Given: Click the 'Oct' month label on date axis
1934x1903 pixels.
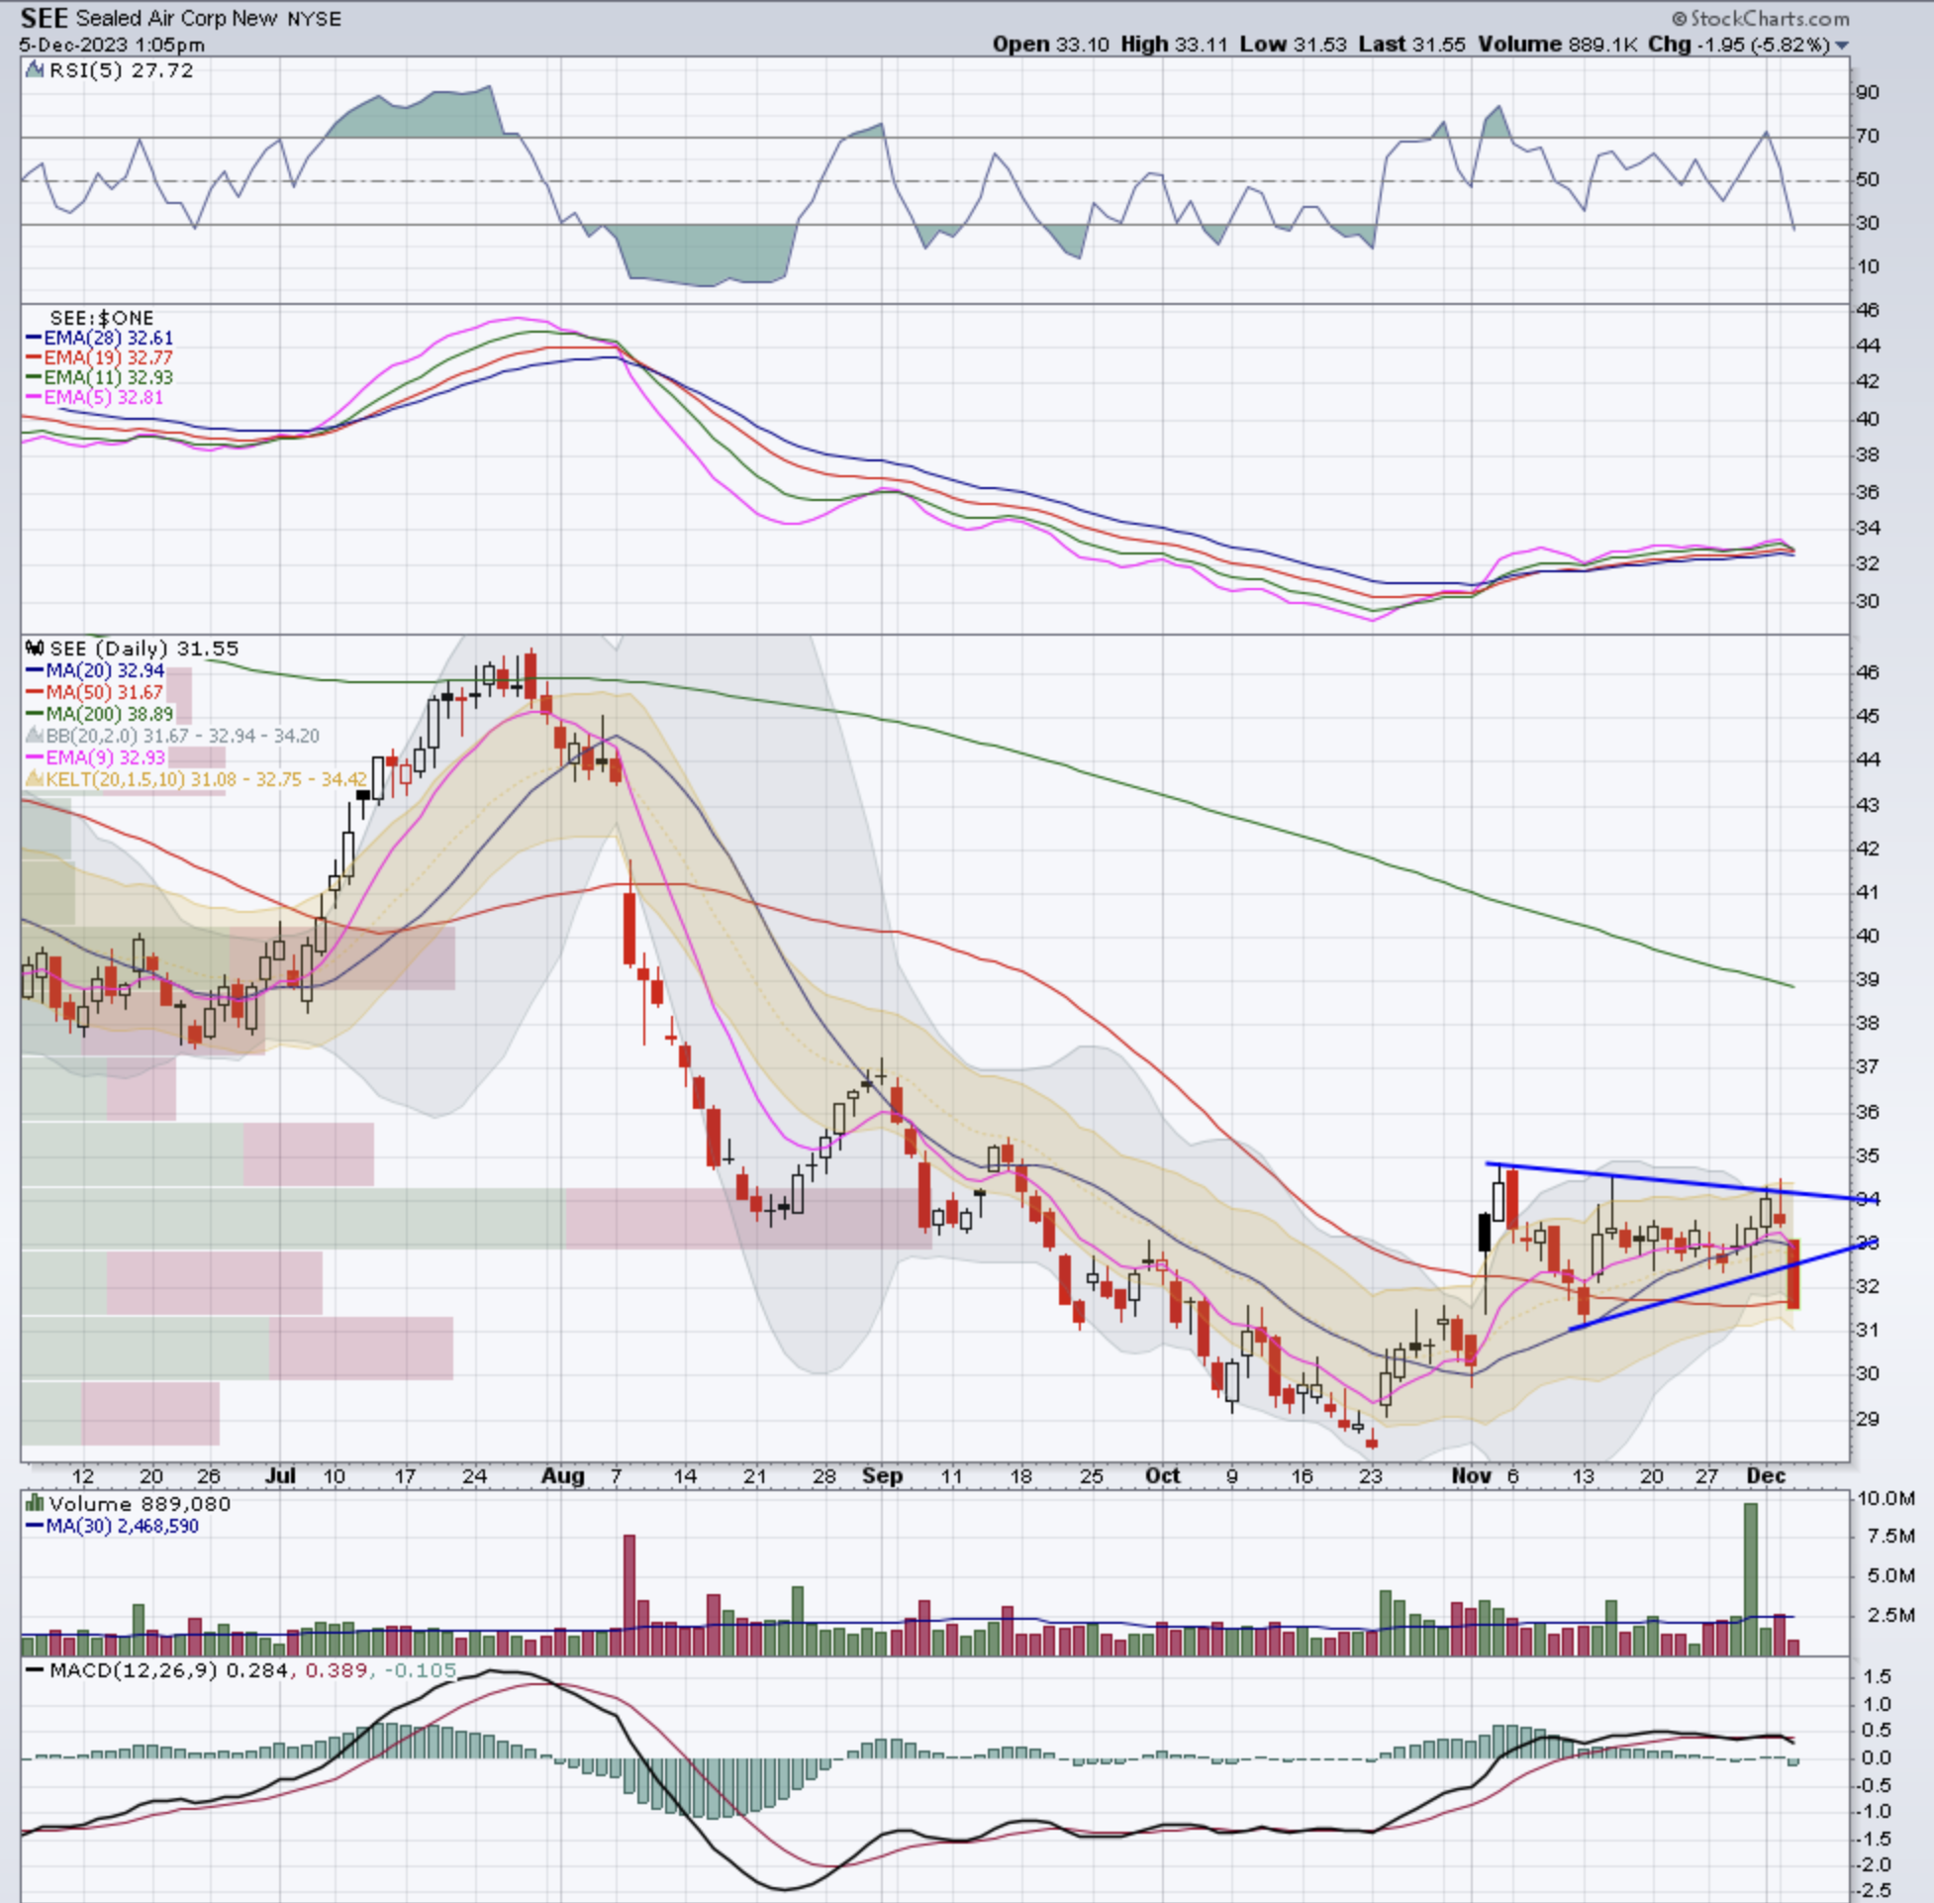Looking at the screenshot, I should click(x=1162, y=1475).
